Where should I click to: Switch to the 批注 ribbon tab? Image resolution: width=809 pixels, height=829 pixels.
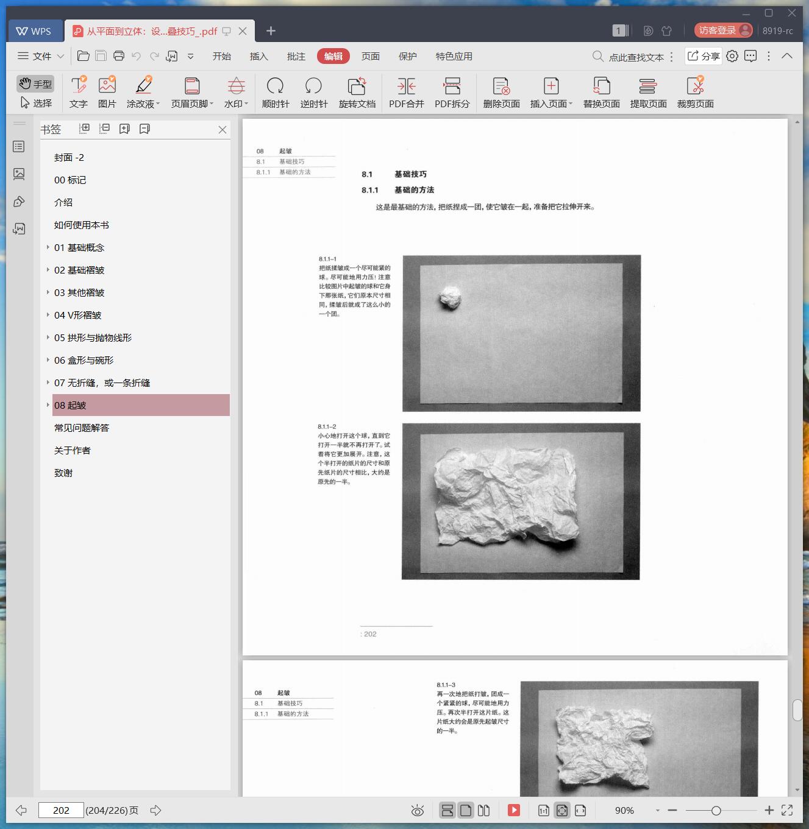pos(296,56)
